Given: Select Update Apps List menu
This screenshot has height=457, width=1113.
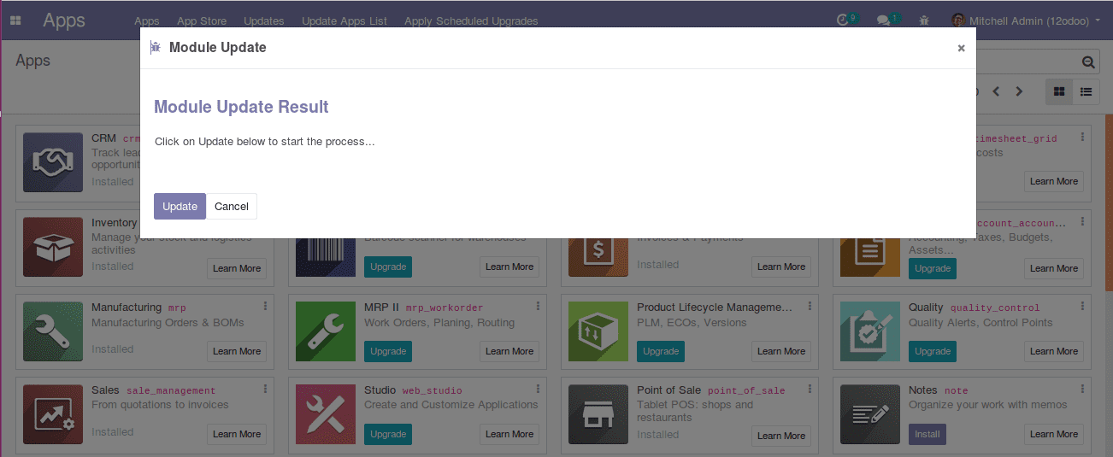Looking at the screenshot, I should 344,21.
